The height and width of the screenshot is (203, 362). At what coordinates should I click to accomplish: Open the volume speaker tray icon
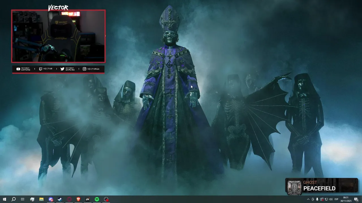(x=331, y=199)
